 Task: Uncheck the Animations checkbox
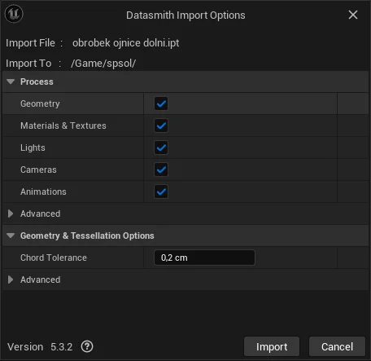pyautogui.click(x=161, y=192)
